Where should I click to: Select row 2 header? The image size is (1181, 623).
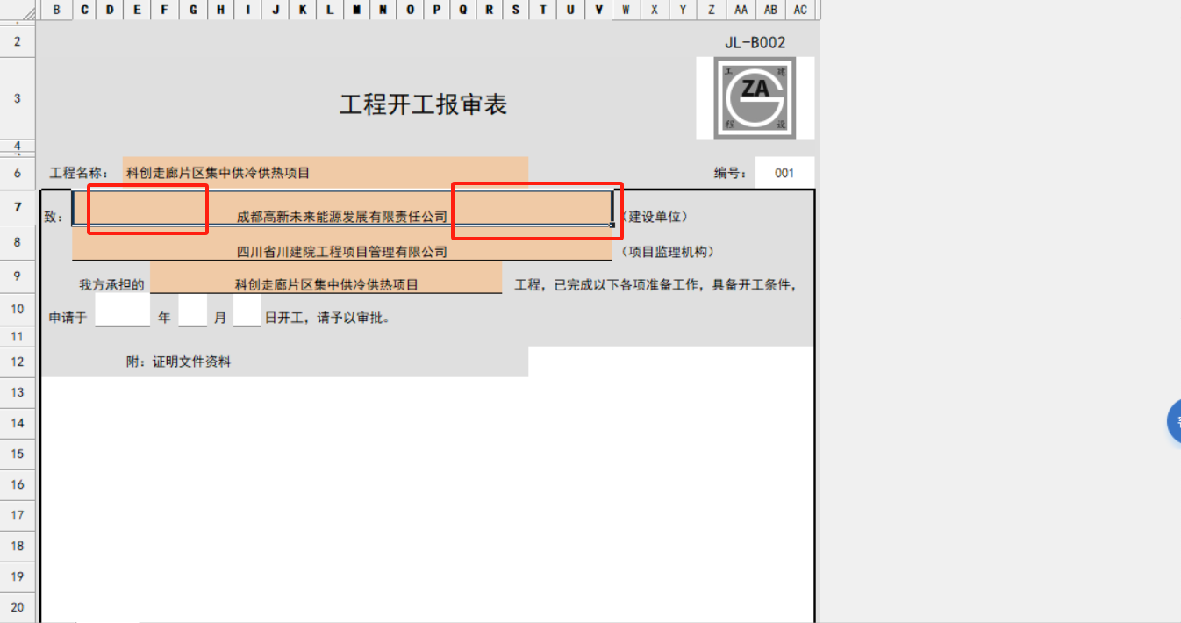pos(18,41)
